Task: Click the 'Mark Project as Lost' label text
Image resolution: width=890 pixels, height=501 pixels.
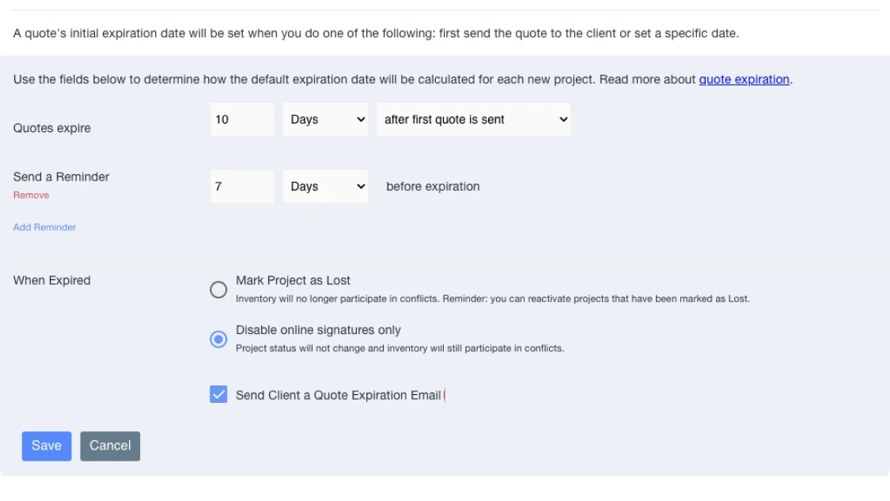Action: click(293, 280)
